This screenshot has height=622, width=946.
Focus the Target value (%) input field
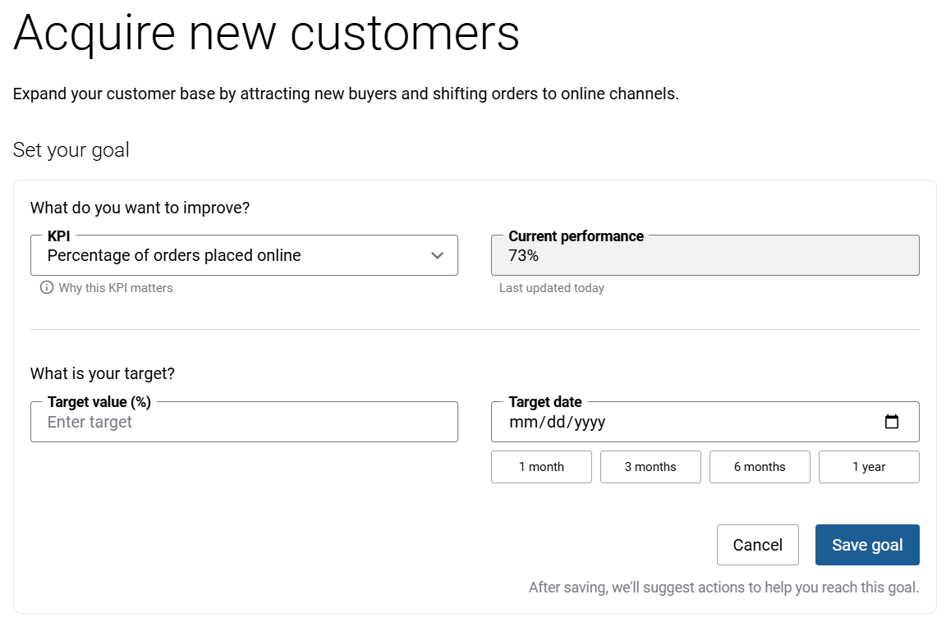tap(245, 422)
